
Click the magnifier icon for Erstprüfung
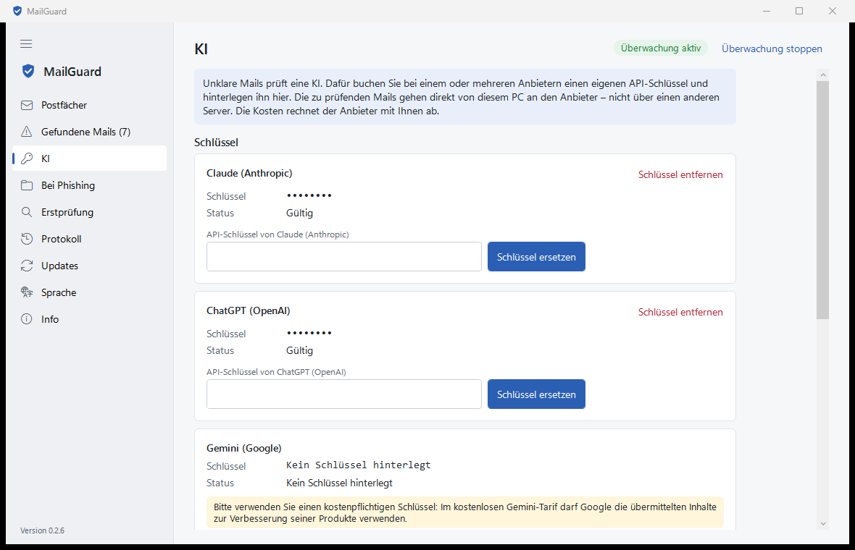click(27, 212)
